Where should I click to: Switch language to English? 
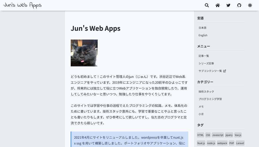click(203, 35)
